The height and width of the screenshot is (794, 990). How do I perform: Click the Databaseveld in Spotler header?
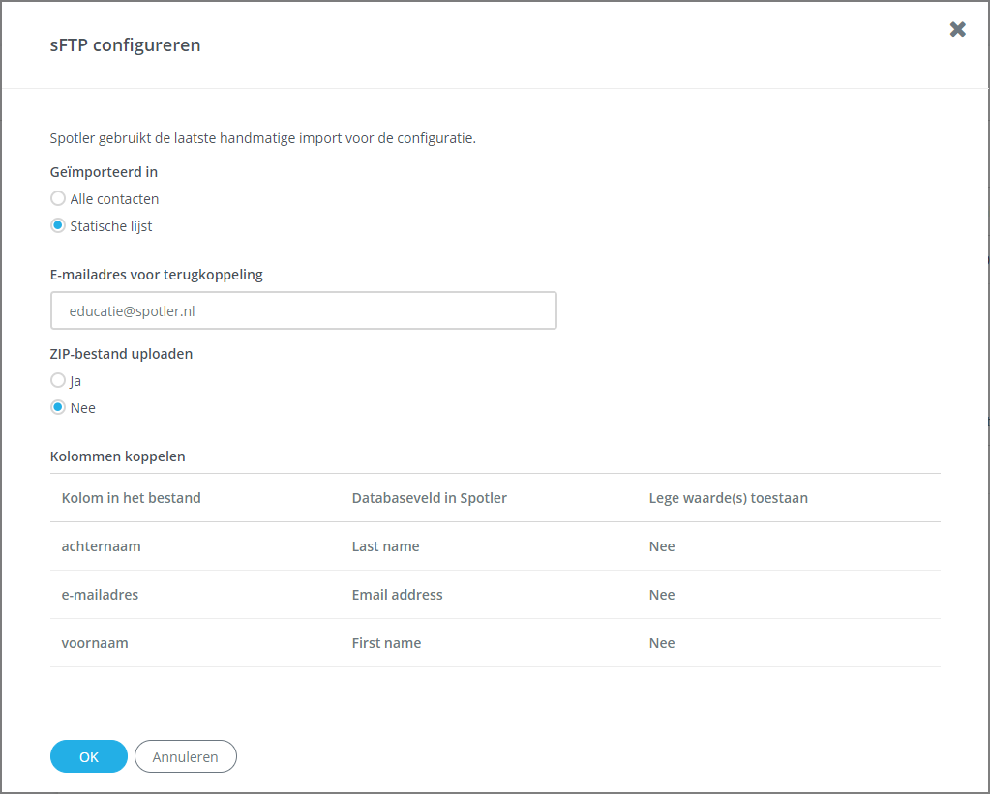[x=430, y=498]
